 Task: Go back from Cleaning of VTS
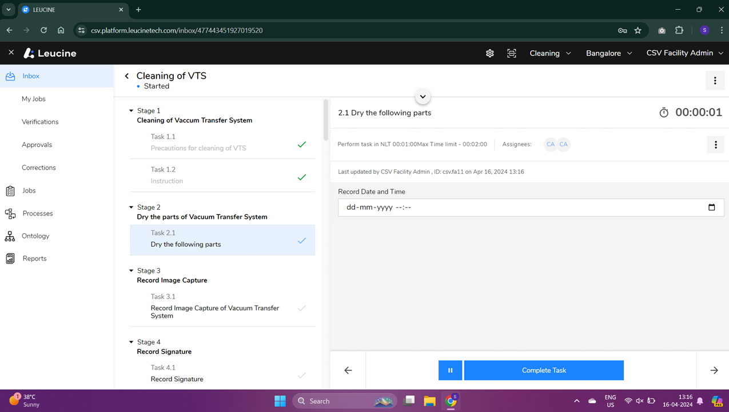coord(127,76)
